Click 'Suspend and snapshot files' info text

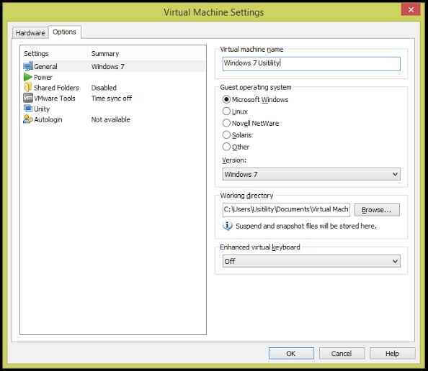(x=306, y=226)
